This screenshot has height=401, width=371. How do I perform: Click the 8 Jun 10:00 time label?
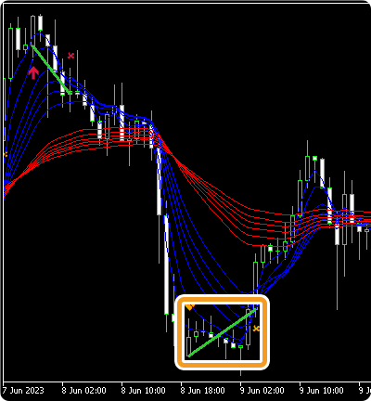pos(143,391)
